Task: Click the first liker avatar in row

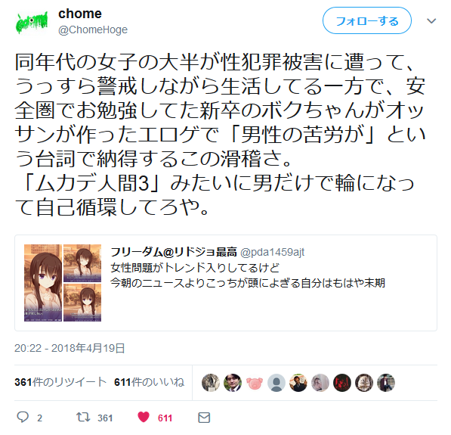Action: pos(211,383)
